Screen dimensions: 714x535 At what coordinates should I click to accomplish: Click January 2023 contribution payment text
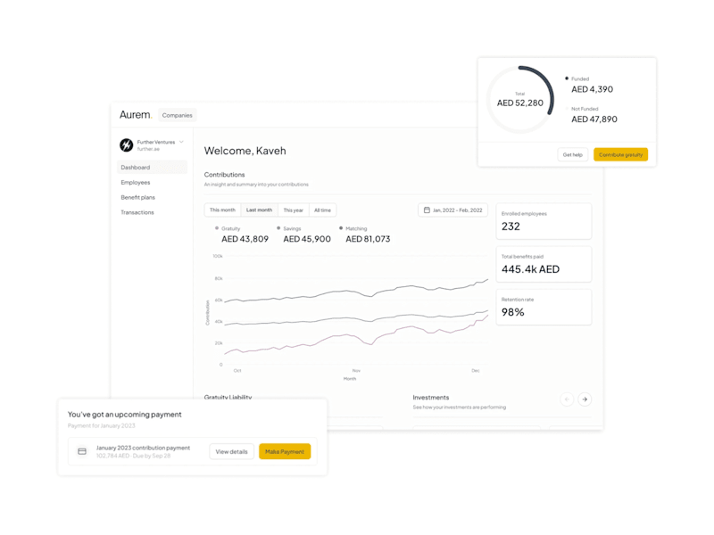[143, 448]
